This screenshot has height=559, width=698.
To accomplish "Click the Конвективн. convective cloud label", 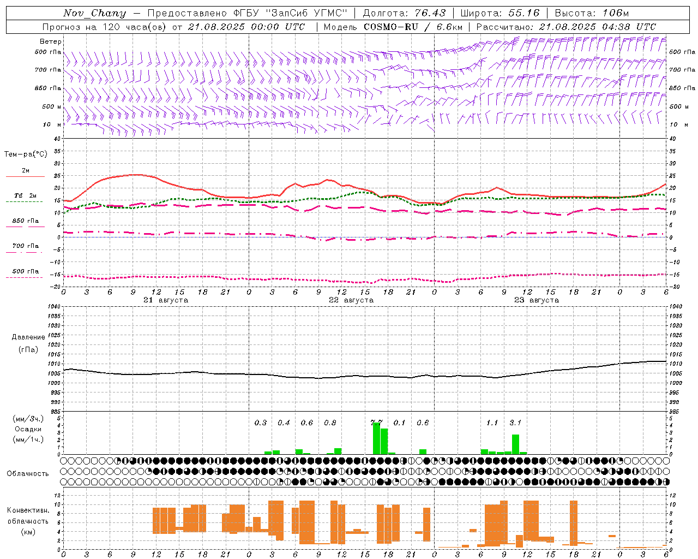I will coord(28,510).
